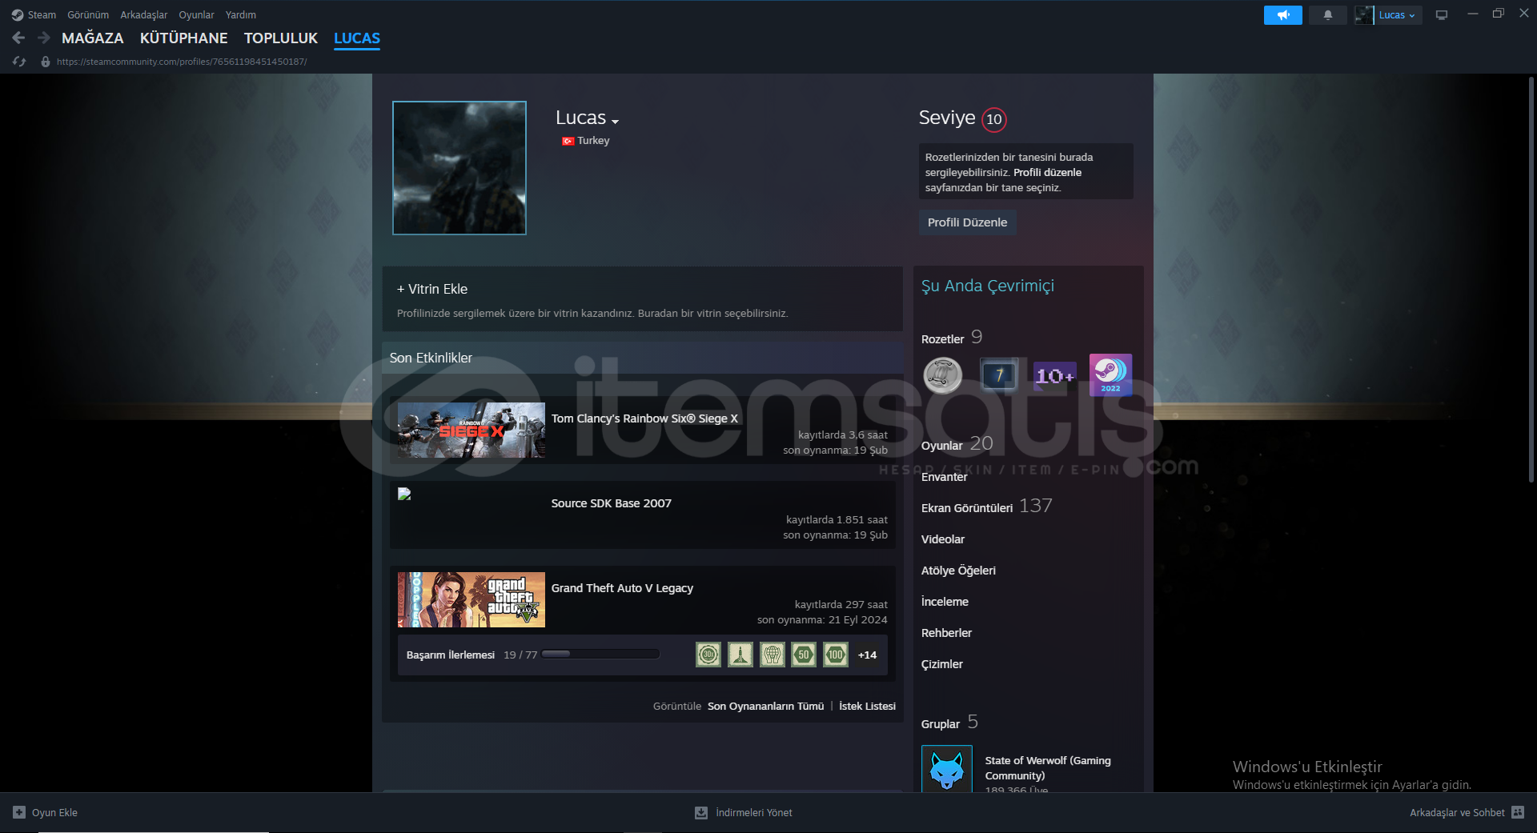The height and width of the screenshot is (833, 1537).
Task: Open the Atölye Öğeleri link
Action: tap(958, 571)
